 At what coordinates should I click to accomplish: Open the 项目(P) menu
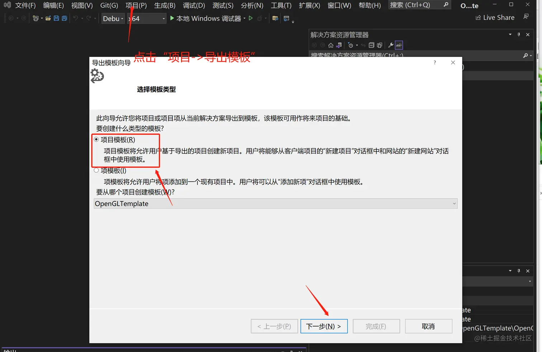[136, 5]
